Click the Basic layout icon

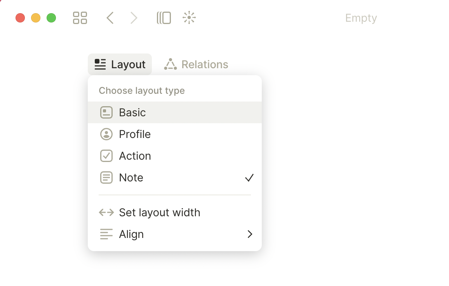[x=106, y=112]
